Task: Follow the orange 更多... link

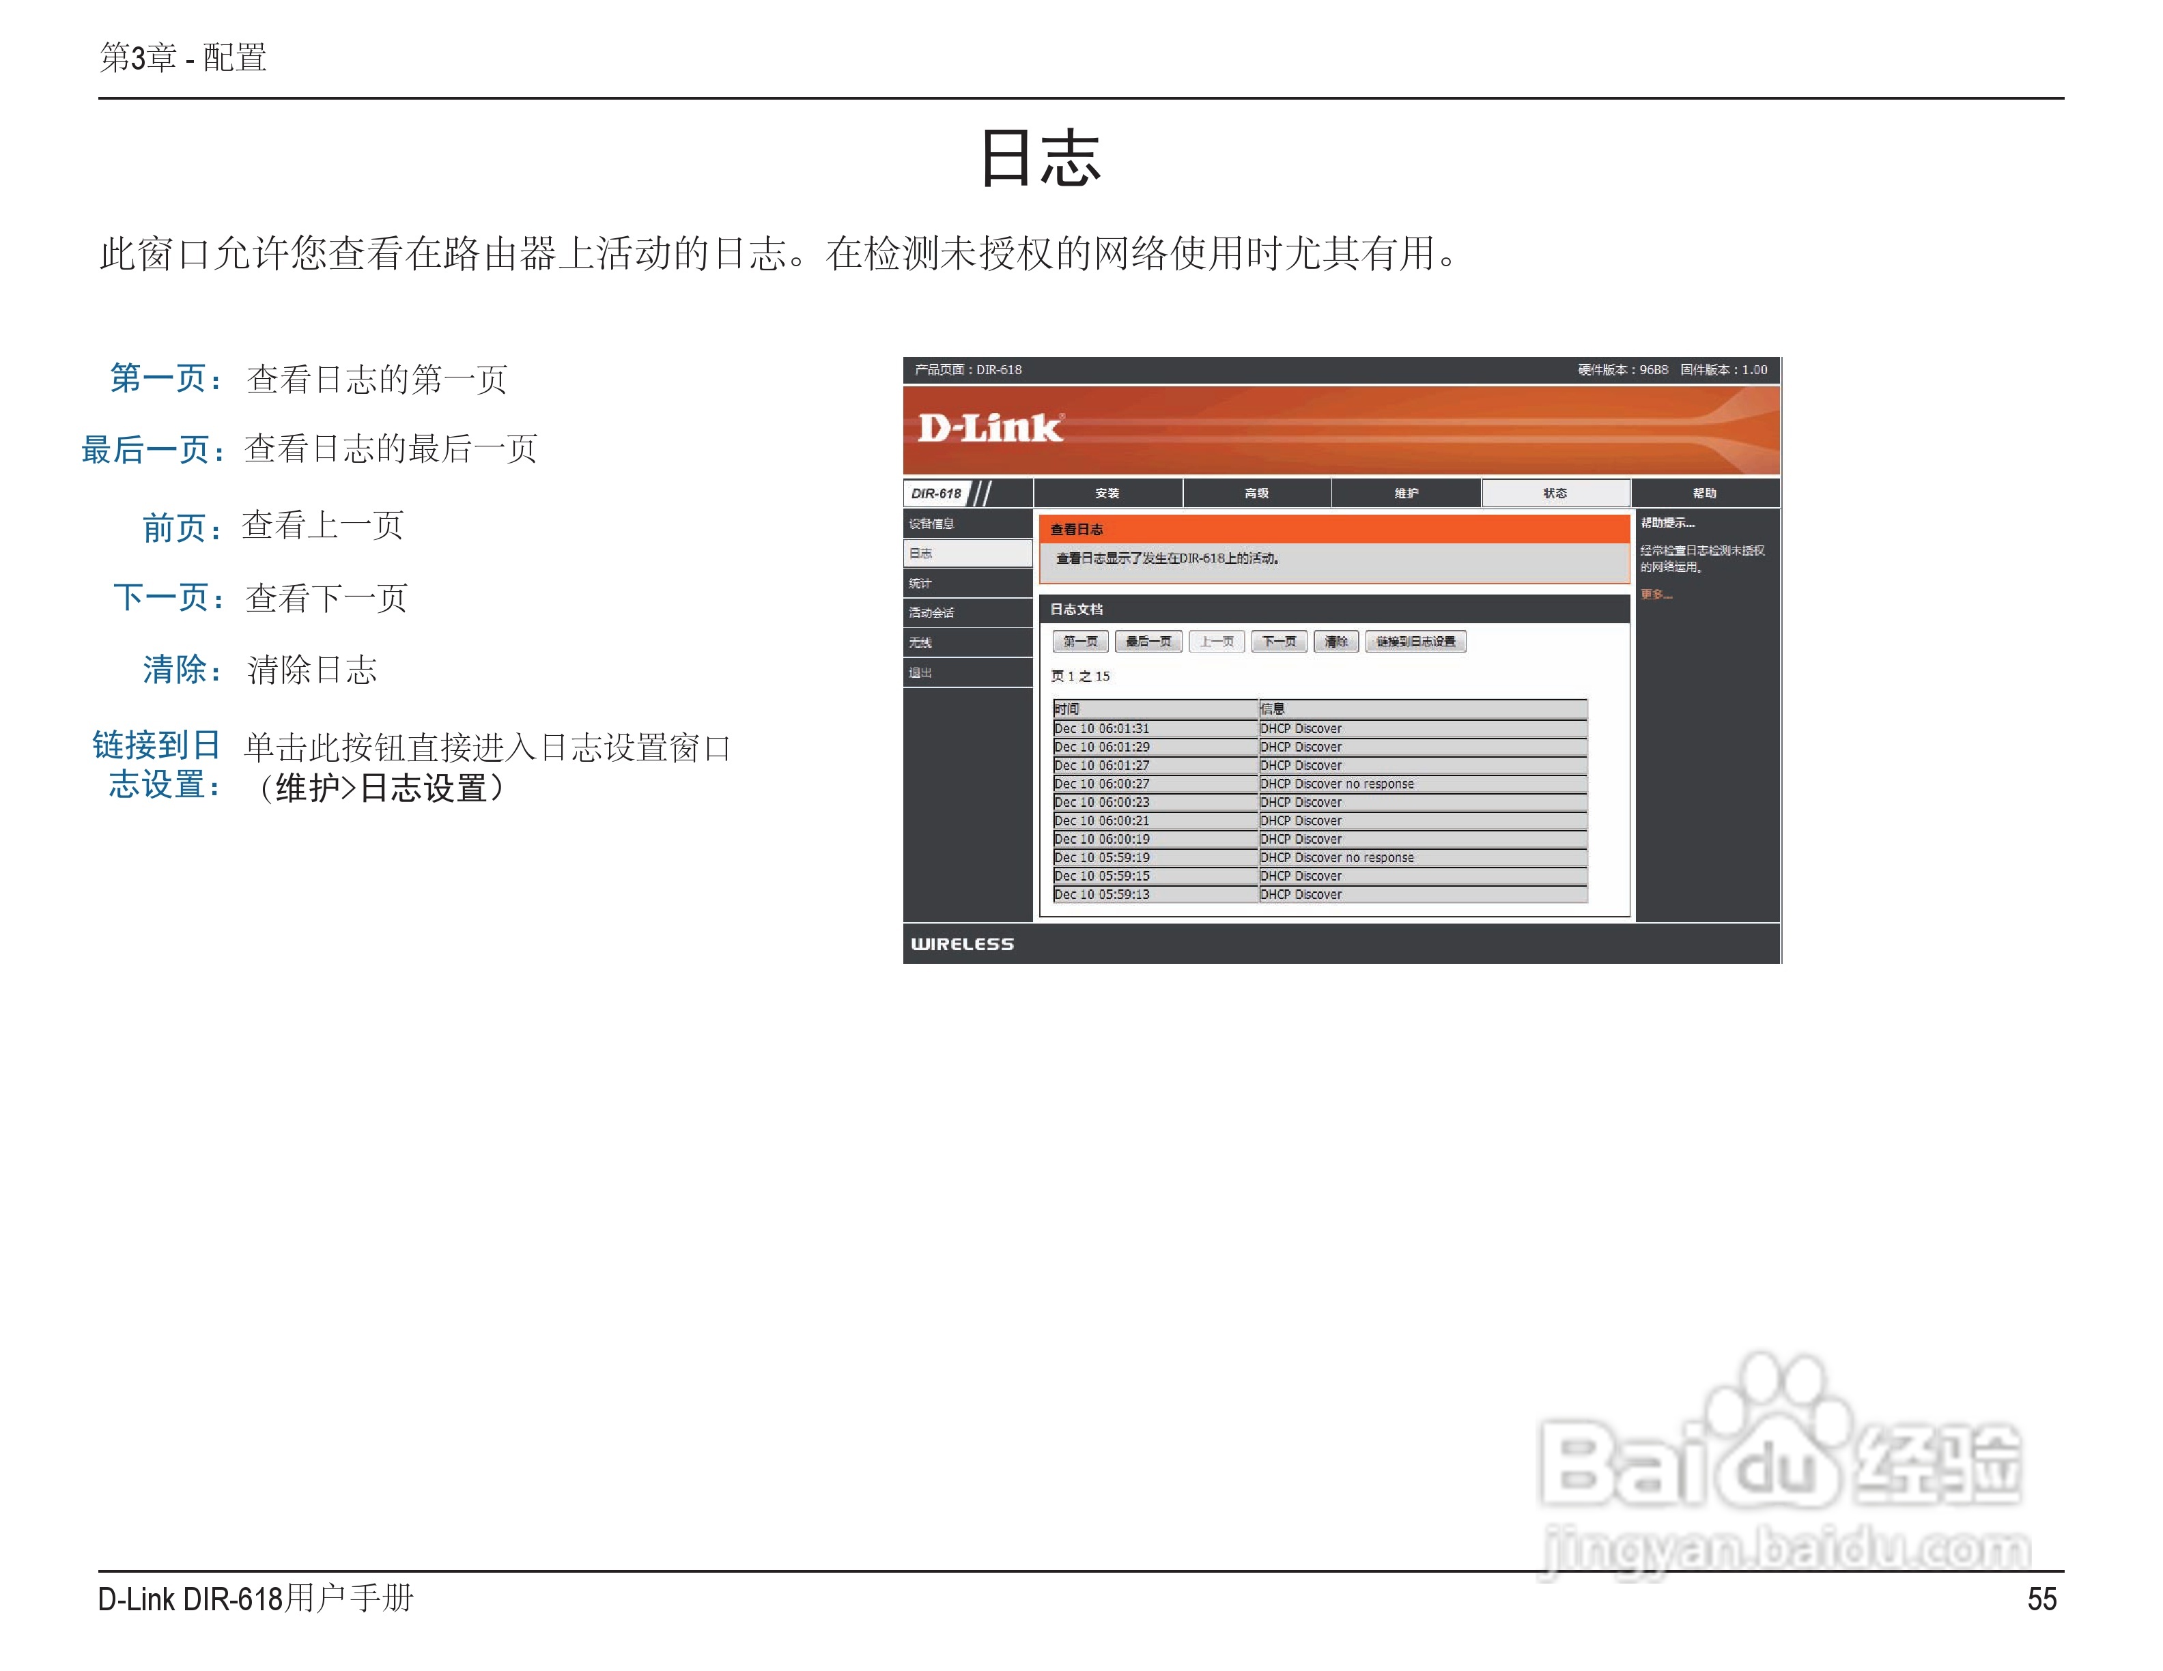Action: click(x=1656, y=595)
